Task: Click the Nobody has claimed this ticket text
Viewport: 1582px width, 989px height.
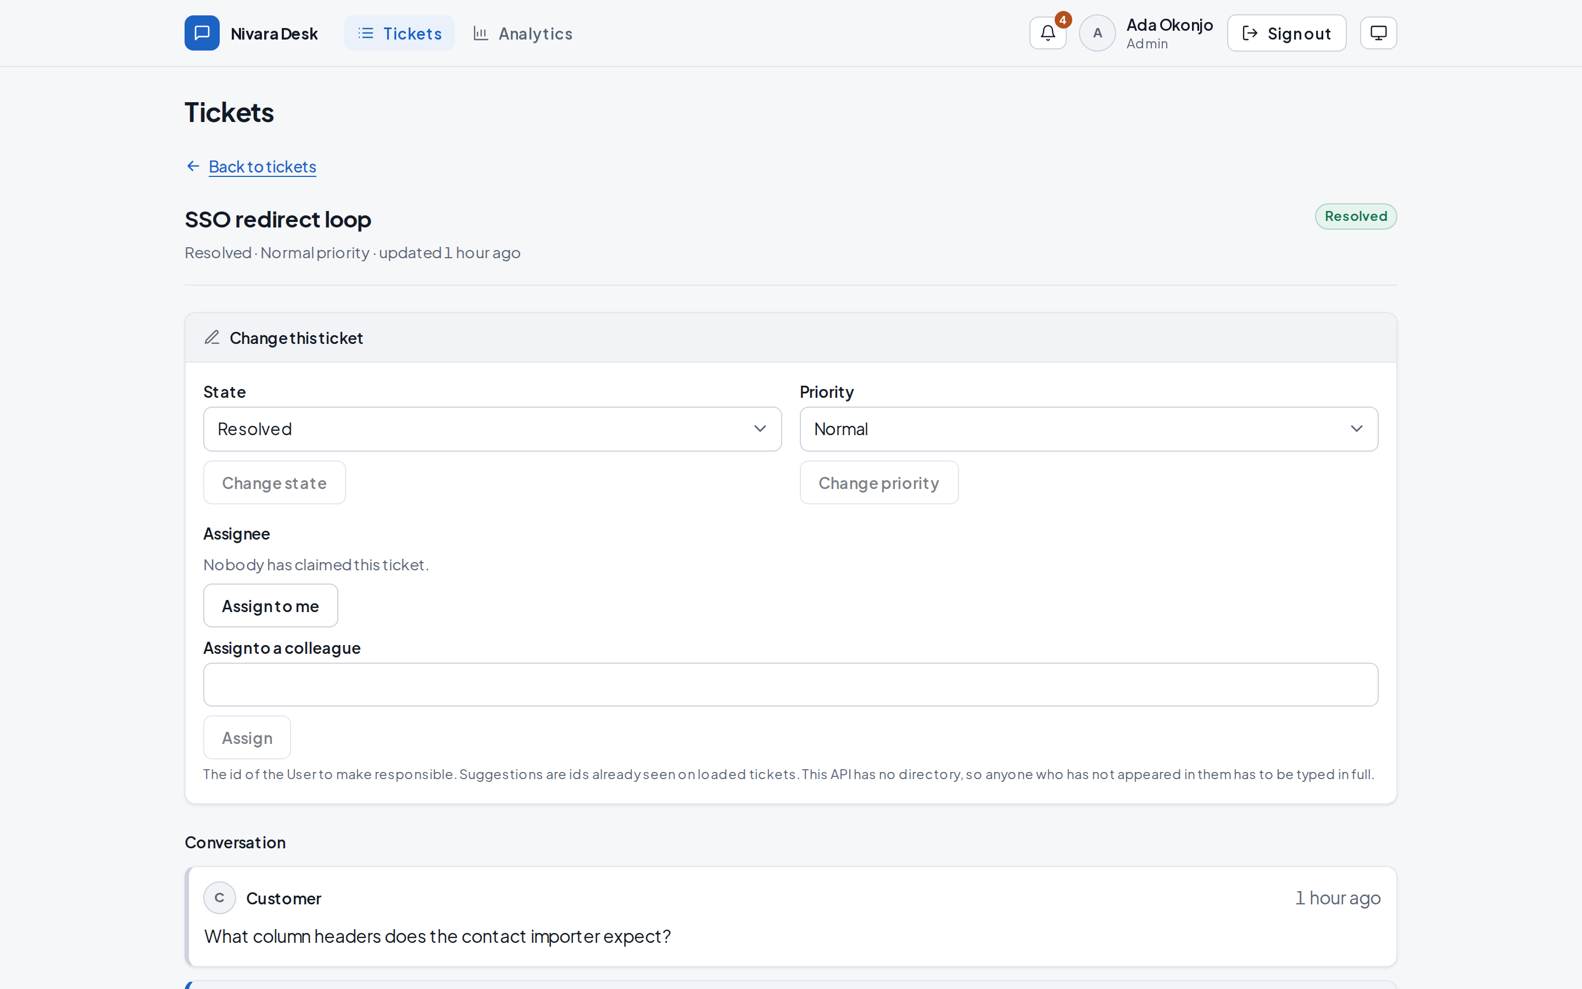Action: pyautogui.click(x=316, y=564)
